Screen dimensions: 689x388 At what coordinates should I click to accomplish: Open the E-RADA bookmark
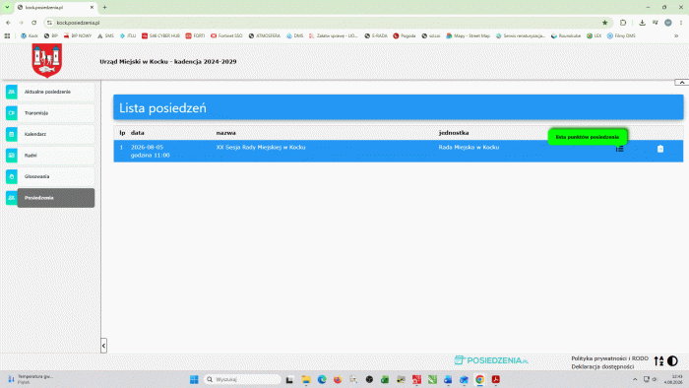click(376, 36)
